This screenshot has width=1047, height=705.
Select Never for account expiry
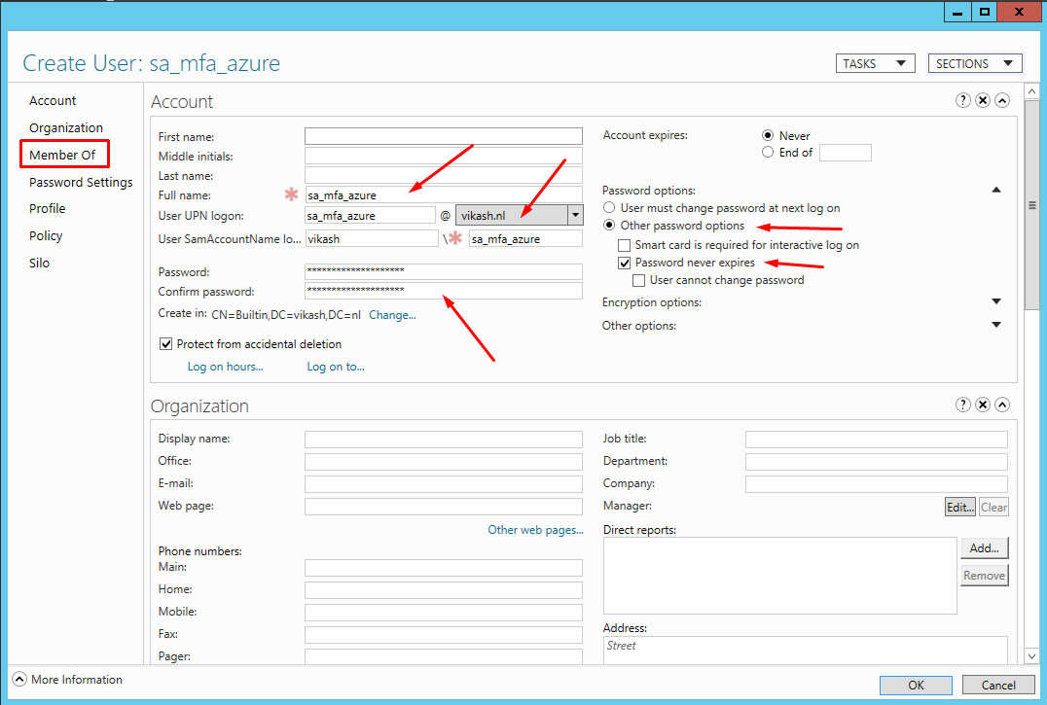point(768,135)
